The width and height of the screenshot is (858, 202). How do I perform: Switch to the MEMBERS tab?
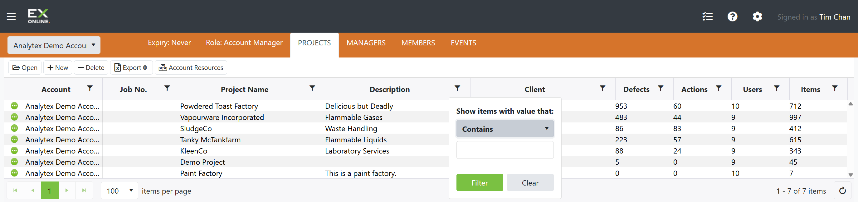click(x=418, y=43)
